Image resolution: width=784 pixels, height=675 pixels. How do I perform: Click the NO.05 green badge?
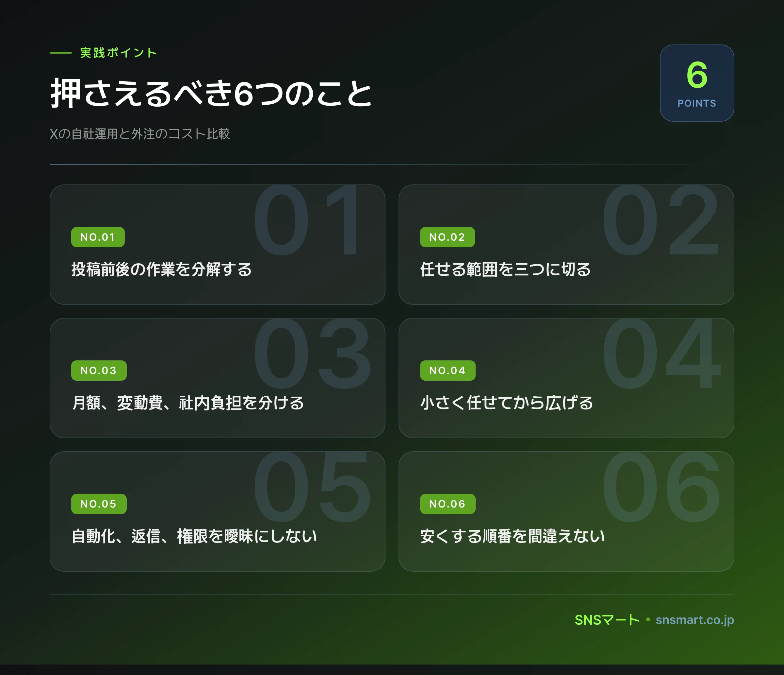99,504
